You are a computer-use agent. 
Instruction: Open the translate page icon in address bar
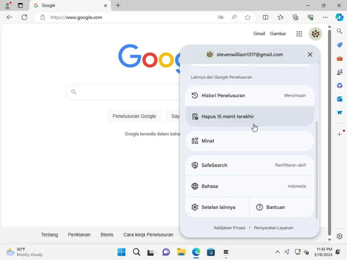(x=220, y=17)
